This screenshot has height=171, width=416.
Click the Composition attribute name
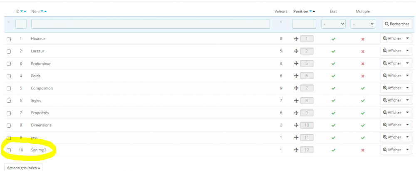click(x=42, y=88)
